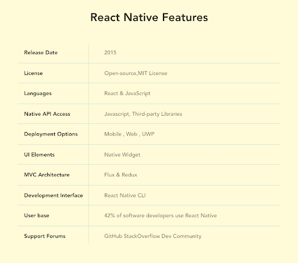Screen dimensions: 298x263
Task: Select the 'UI Elements' row label
Action: click(x=39, y=155)
